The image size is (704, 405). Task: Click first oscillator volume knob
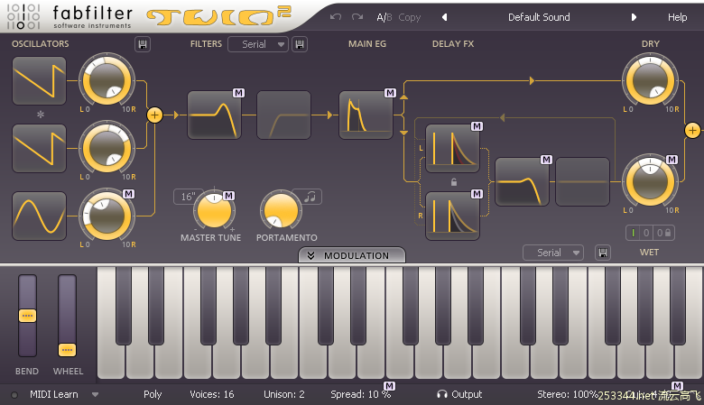[x=107, y=81]
